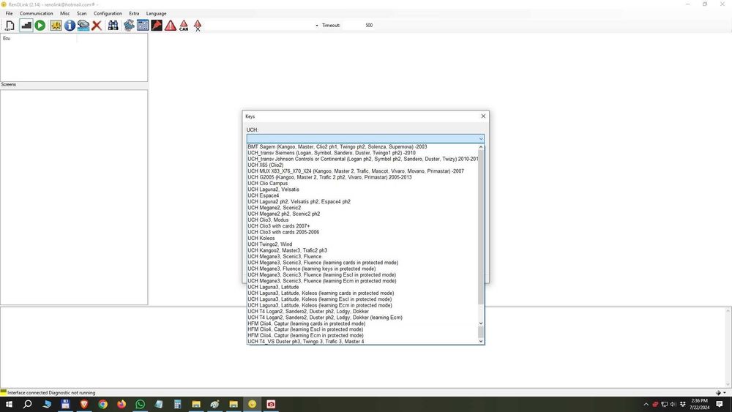Viewport: 732px width, 412px height.
Task: Select UCH Clio3 with cards 2005-2006
Action: coord(283,232)
